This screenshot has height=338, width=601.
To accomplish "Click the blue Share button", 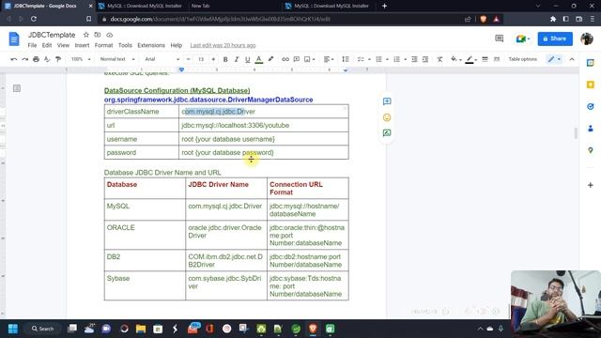I will click(555, 38).
